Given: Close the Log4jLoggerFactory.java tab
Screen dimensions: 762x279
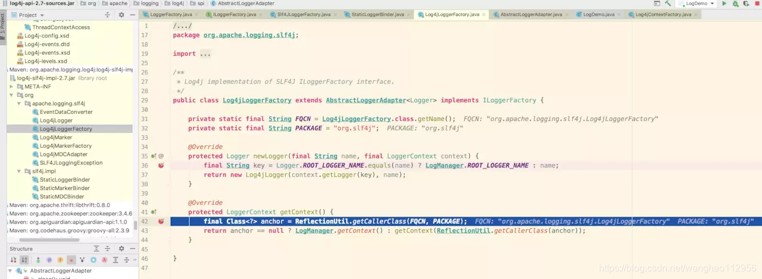Looking at the screenshot, I should coord(483,14).
